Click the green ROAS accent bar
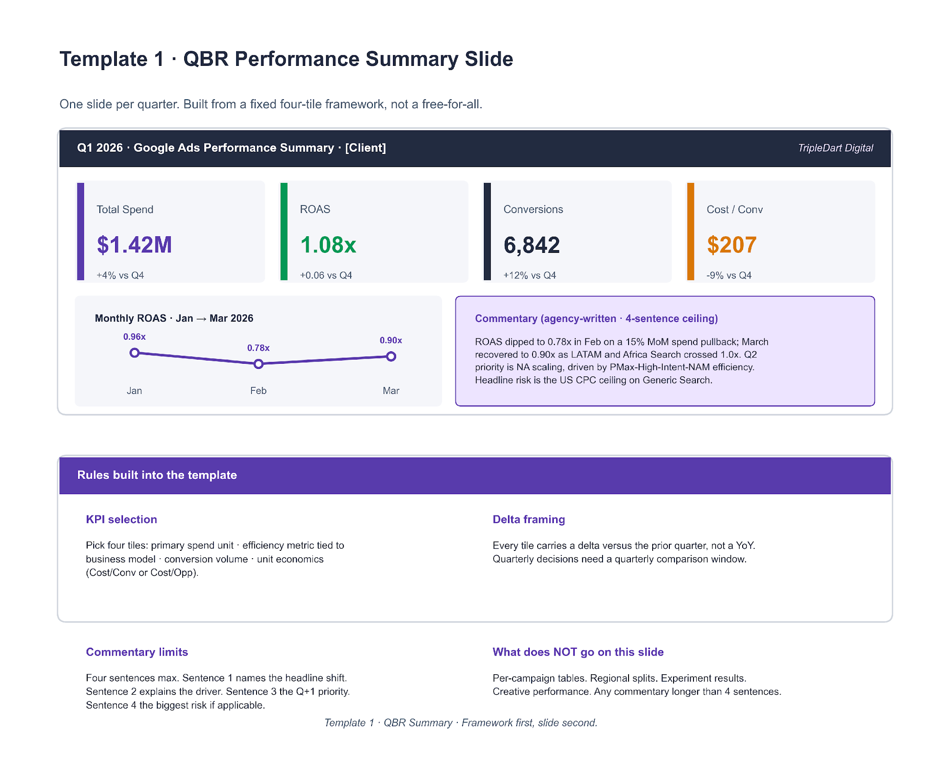The width and height of the screenshot is (950, 761). pos(284,232)
